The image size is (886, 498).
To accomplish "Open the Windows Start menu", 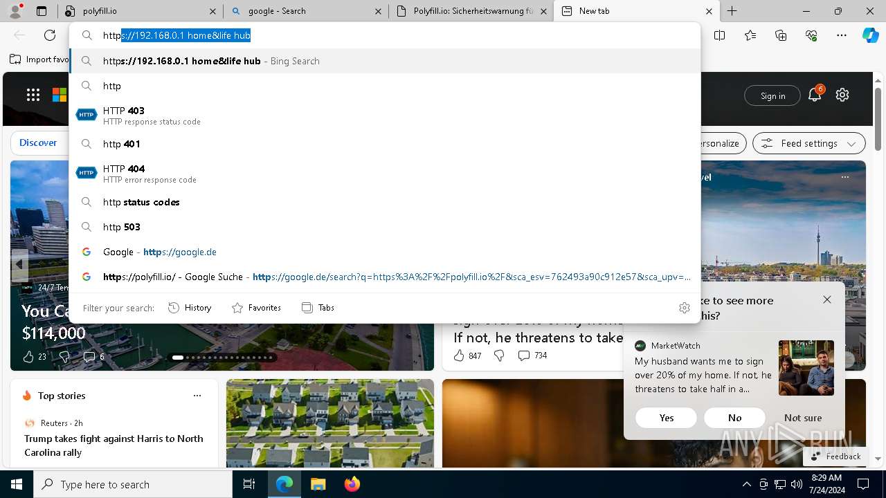I will pos(17,484).
